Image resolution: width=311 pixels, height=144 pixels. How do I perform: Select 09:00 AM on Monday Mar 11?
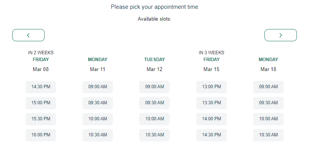pyautogui.click(x=98, y=87)
